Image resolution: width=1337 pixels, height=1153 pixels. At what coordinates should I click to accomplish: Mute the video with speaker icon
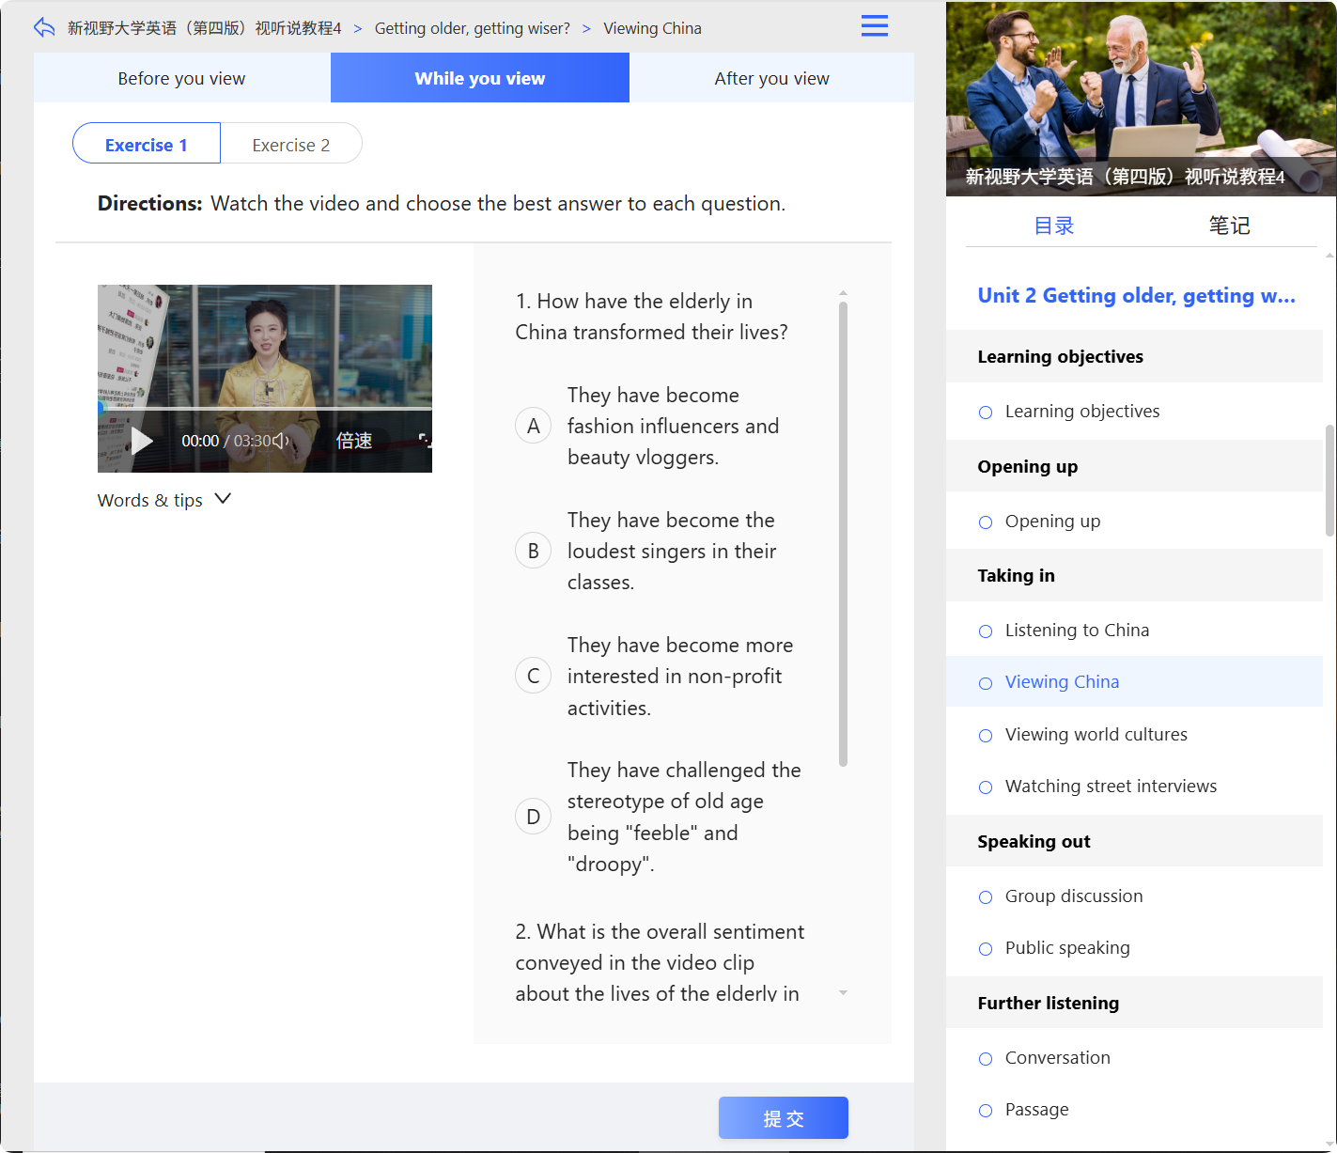pyautogui.click(x=280, y=441)
